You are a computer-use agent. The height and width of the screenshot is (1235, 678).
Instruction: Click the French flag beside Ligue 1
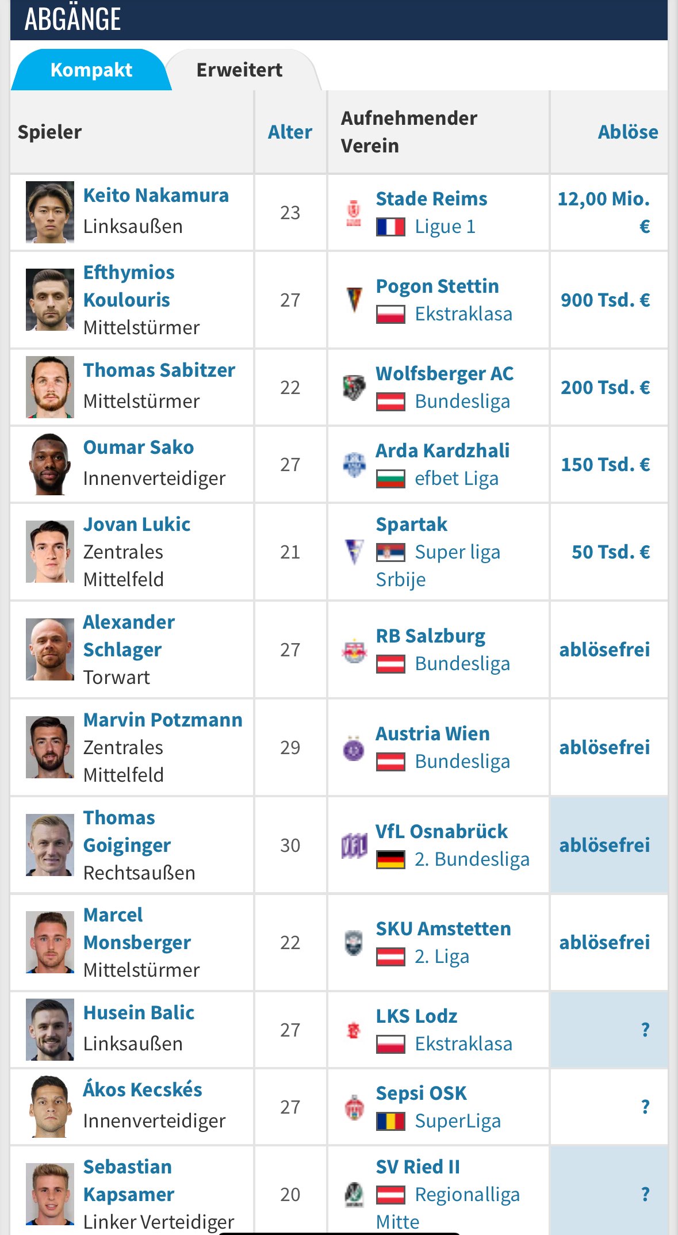point(390,227)
